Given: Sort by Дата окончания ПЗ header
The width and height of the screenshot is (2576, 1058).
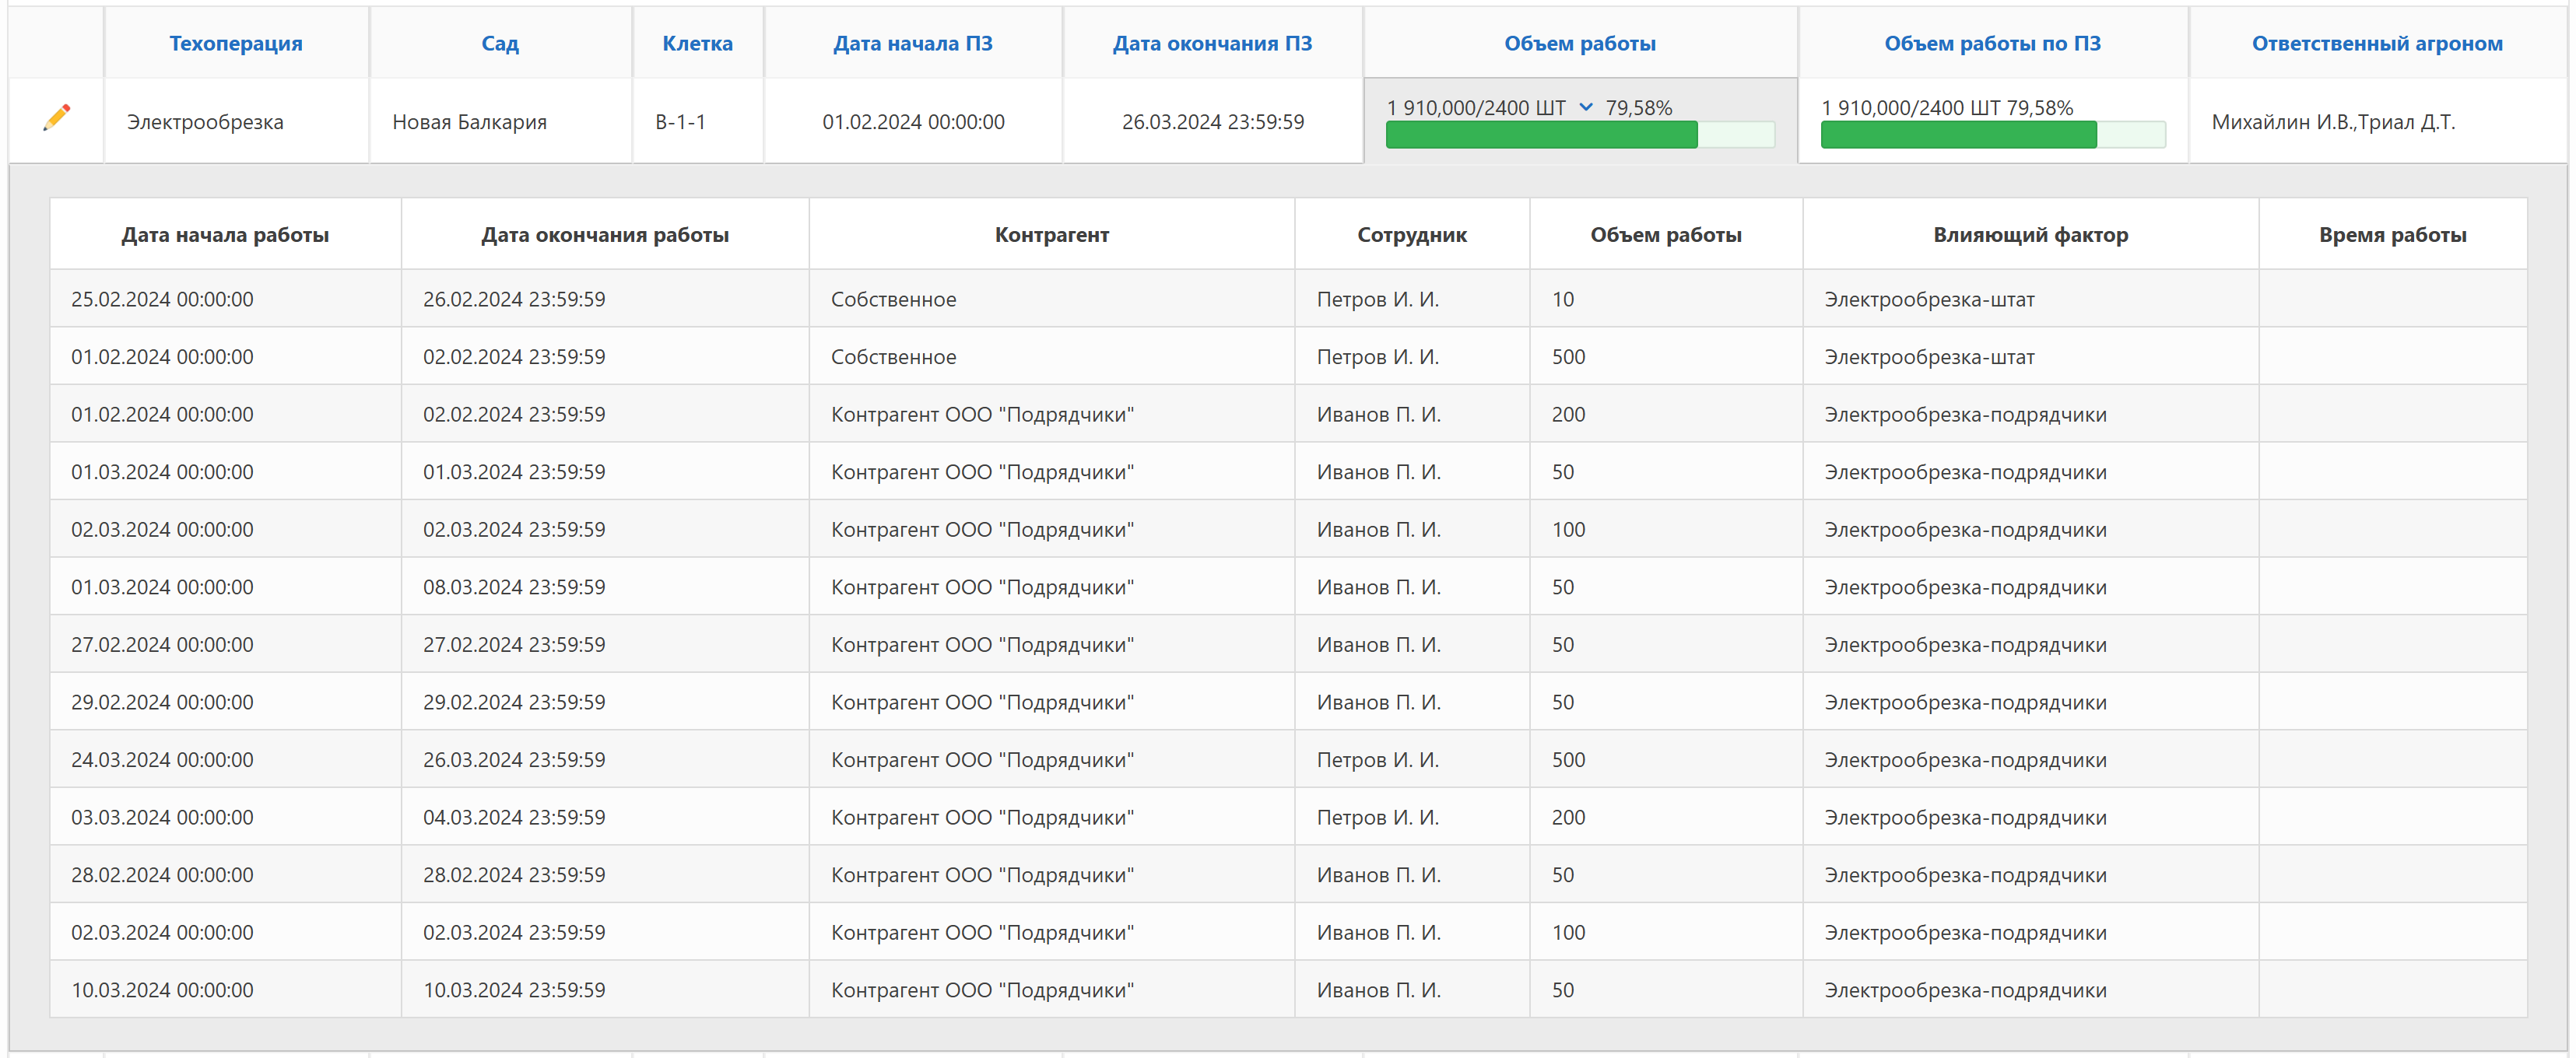Looking at the screenshot, I should tap(1212, 43).
